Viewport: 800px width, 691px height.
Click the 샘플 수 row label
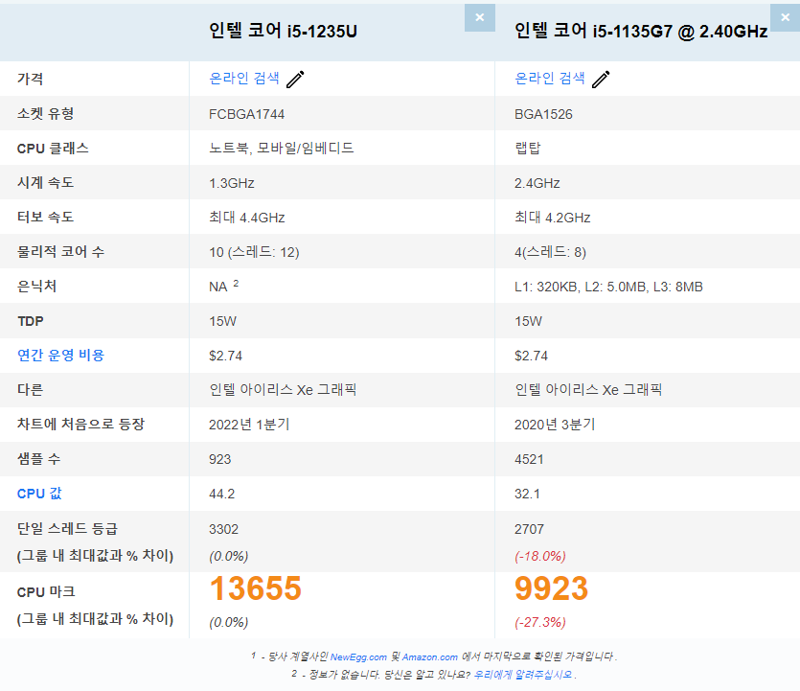pos(38,459)
